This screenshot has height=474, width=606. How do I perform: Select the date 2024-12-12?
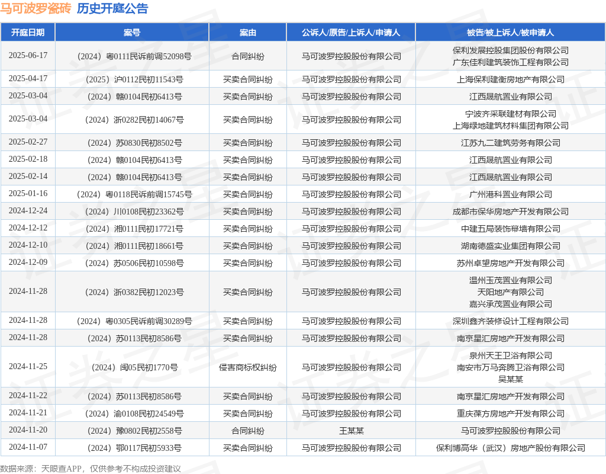coord(28,228)
